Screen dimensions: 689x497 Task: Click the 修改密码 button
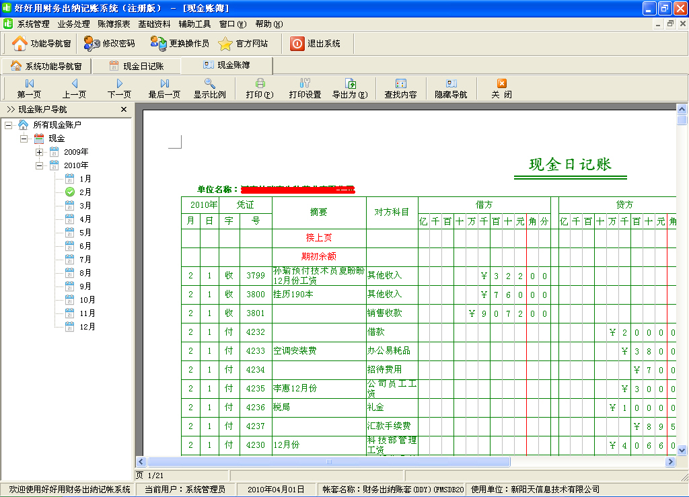pos(110,44)
